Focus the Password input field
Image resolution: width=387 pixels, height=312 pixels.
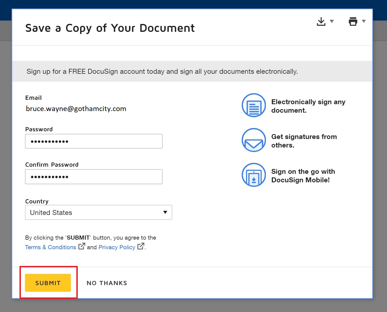click(94, 141)
